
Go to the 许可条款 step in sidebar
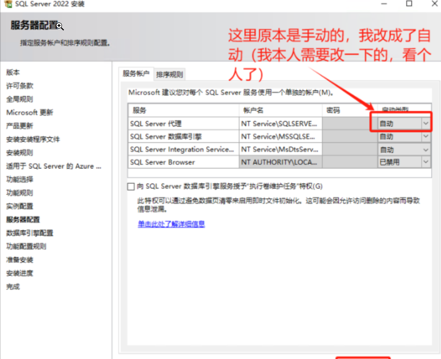19,86
